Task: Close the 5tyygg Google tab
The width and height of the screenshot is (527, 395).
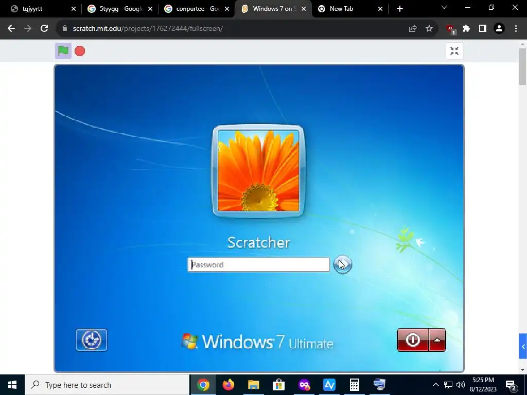Action: [150, 9]
